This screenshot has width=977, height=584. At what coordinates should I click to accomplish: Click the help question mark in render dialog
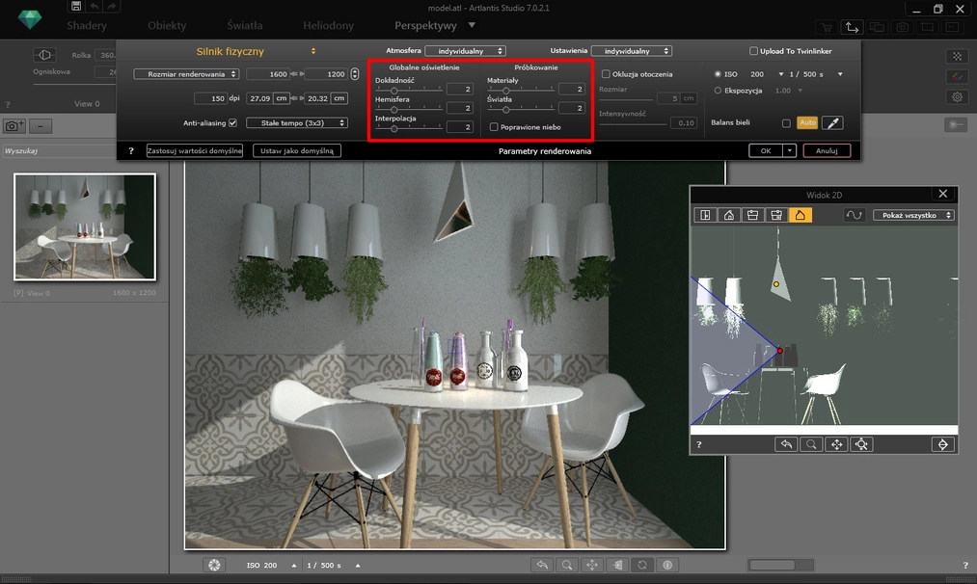(x=131, y=150)
